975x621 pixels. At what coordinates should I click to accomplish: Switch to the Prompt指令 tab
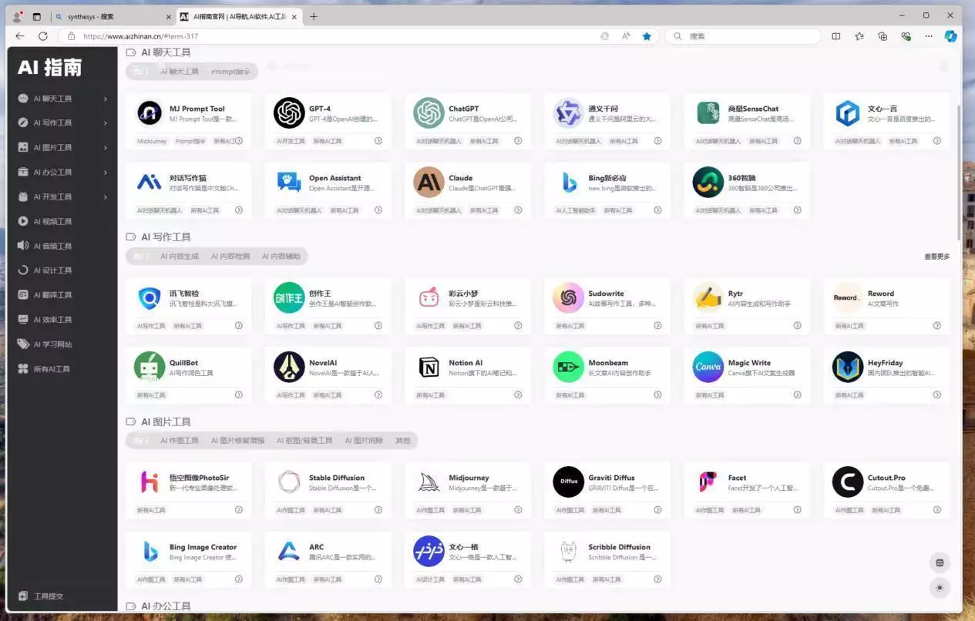pyautogui.click(x=230, y=72)
